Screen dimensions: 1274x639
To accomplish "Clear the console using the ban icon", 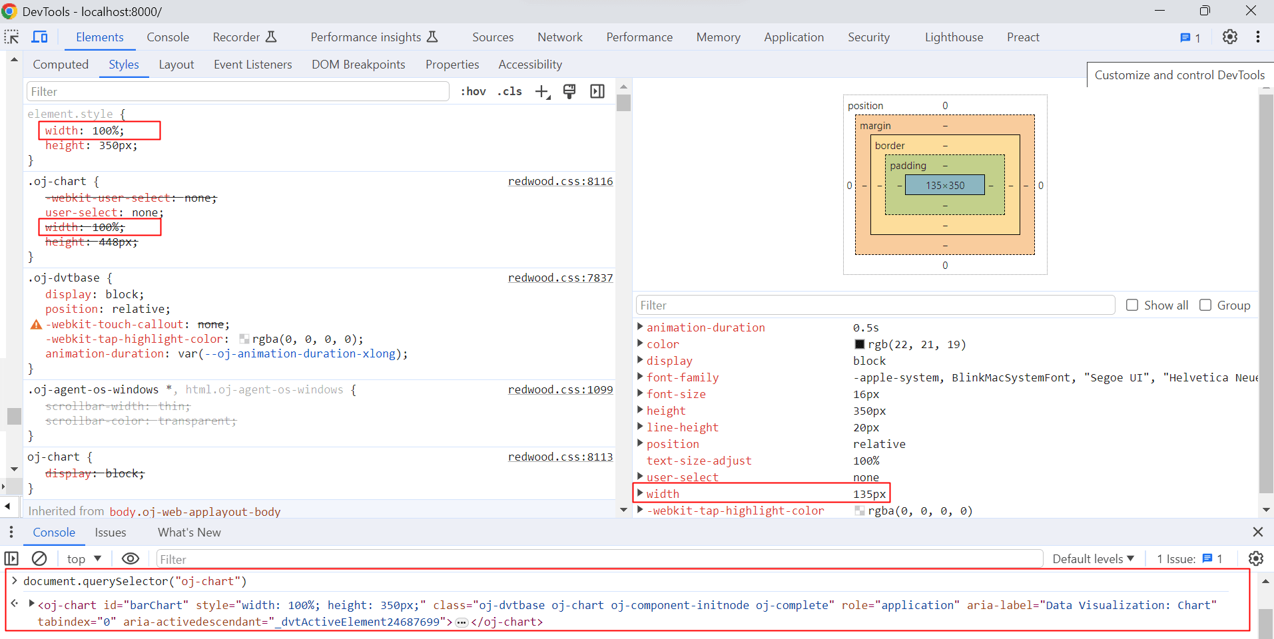I will (39, 558).
